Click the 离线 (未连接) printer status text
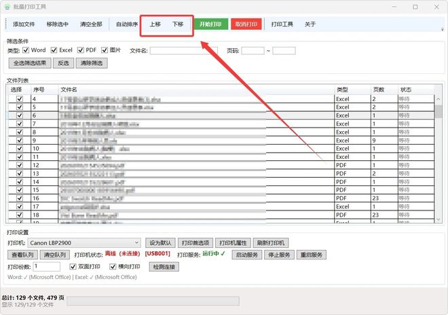448x315 pixels. [123, 254]
